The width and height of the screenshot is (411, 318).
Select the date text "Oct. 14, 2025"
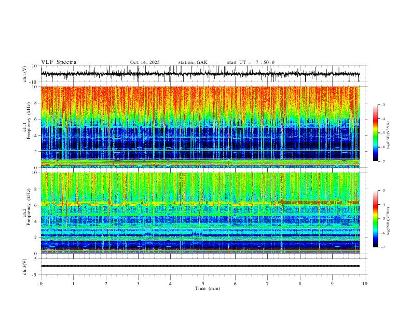click(145, 62)
